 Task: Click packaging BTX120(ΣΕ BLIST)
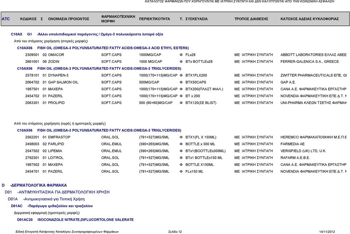pos(201,103)
